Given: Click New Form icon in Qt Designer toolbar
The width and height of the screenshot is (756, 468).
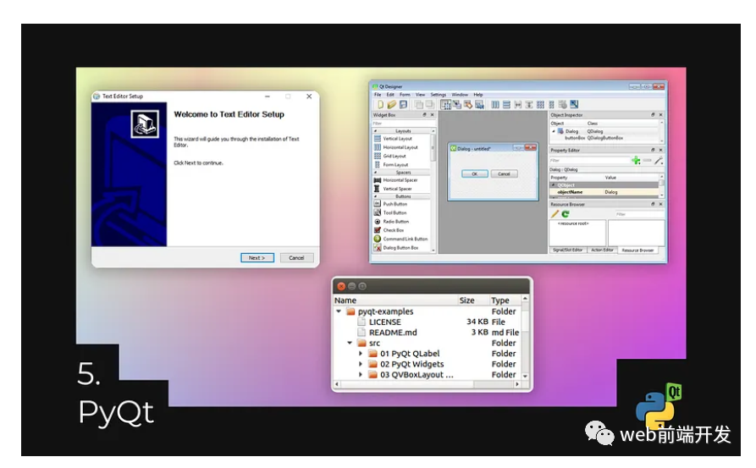Looking at the screenshot, I should pyautogui.click(x=380, y=104).
